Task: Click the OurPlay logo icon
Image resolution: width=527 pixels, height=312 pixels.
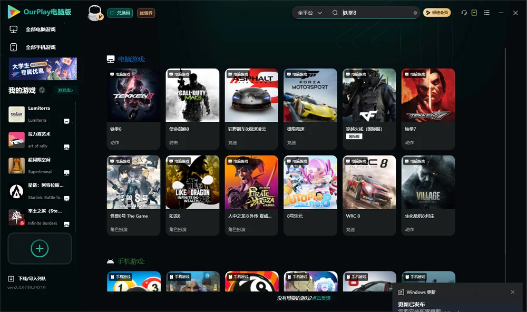Action: [14, 12]
